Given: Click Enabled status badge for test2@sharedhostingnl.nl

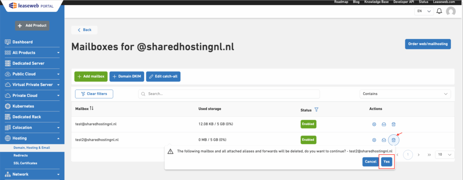Looking at the screenshot, I should click(308, 139).
